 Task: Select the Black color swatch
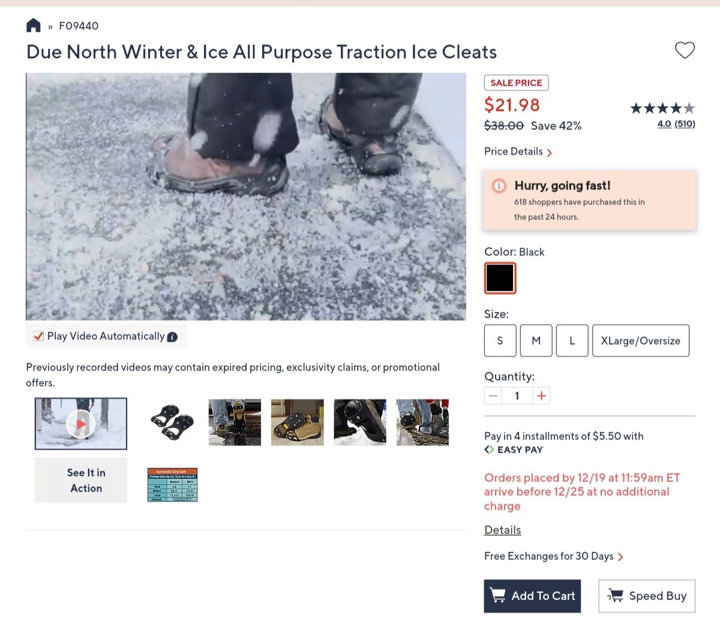point(500,278)
